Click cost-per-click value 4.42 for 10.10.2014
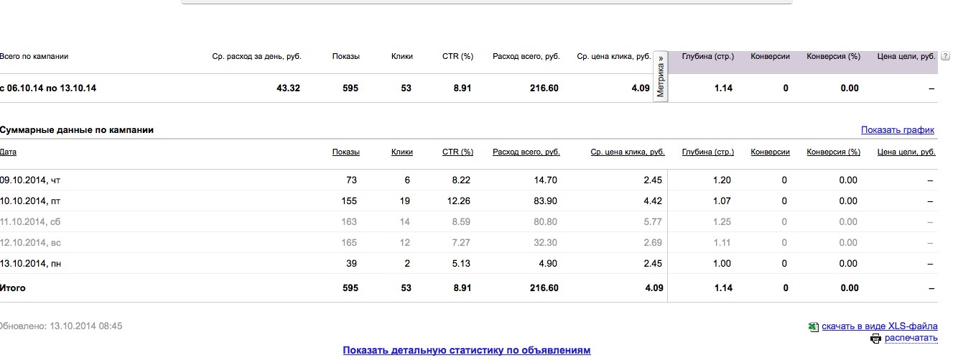This screenshot has height=363, width=953. pyautogui.click(x=653, y=201)
